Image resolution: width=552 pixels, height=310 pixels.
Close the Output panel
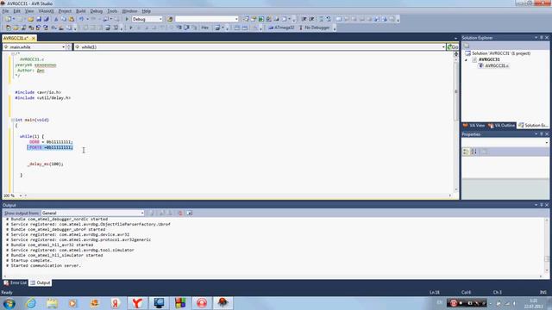point(547,205)
